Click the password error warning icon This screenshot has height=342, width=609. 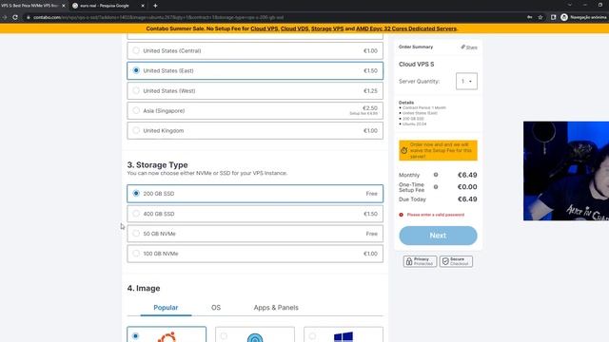point(402,215)
